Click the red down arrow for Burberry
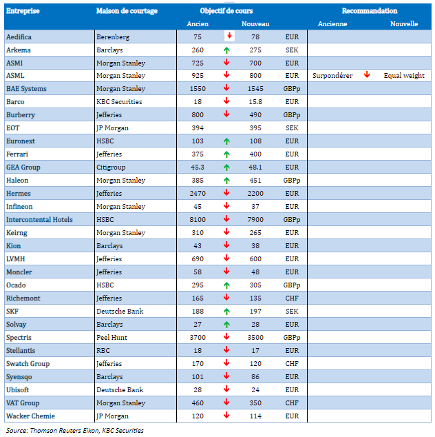The width and height of the screenshot is (435, 437). (x=226, y=114)
